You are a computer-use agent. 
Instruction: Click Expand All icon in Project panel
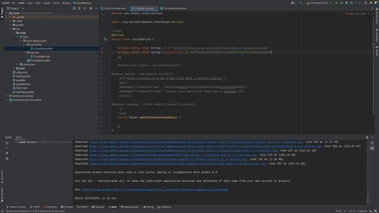click(79, 8)
